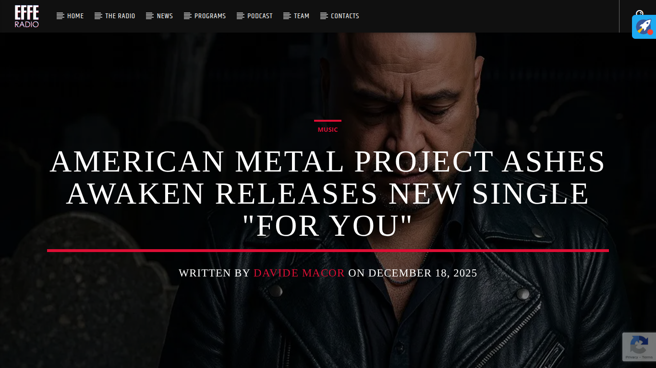Open the HOME menu item

point(75,16)
